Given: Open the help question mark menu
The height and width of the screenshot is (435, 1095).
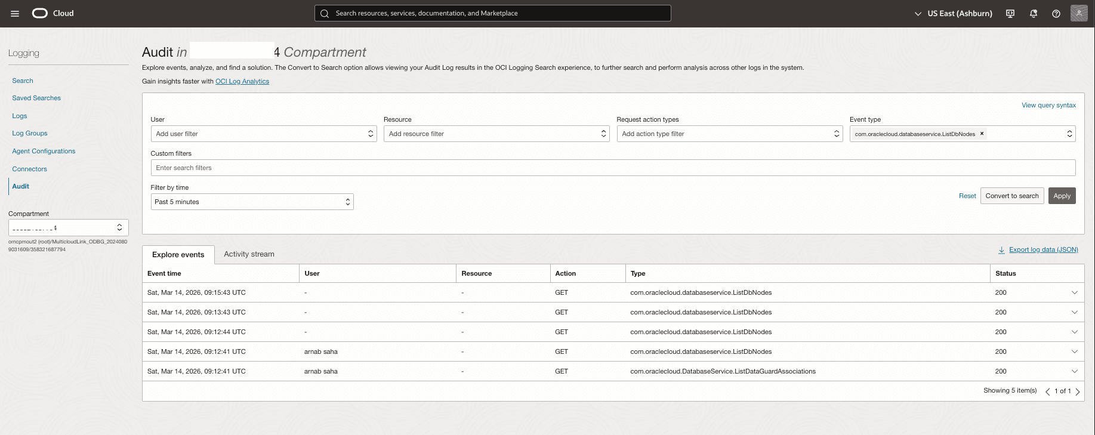Looking at the screenshot, I should tap(1056, 14).
